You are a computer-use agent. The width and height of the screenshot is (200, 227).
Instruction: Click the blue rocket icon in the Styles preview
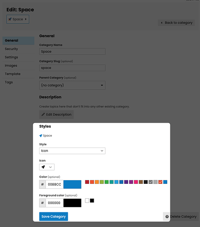(41, 136)
